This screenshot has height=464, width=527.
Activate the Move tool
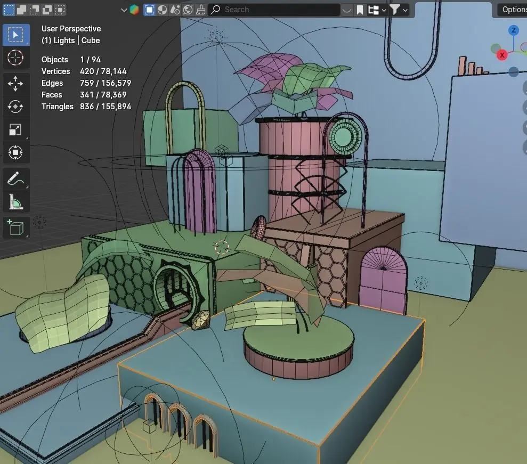pyautogui.click(x=15, y=83)
